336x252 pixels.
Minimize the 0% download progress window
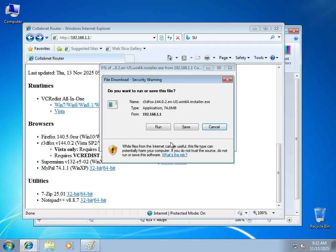coord(208,68)
